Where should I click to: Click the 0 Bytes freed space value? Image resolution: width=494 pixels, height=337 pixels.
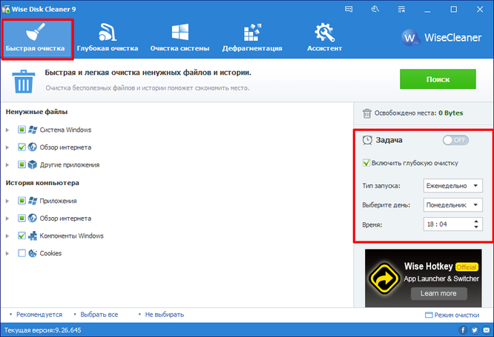(450, 113)
